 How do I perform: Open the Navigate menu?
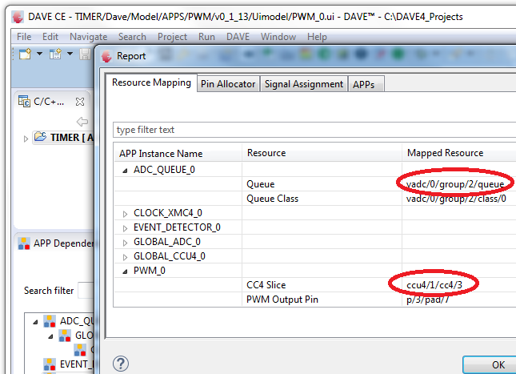point(89,37)
